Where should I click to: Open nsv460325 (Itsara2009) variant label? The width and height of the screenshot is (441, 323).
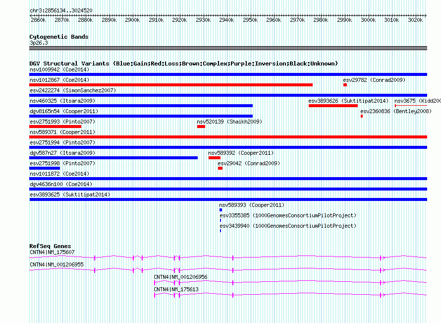[x=62, y=101]
